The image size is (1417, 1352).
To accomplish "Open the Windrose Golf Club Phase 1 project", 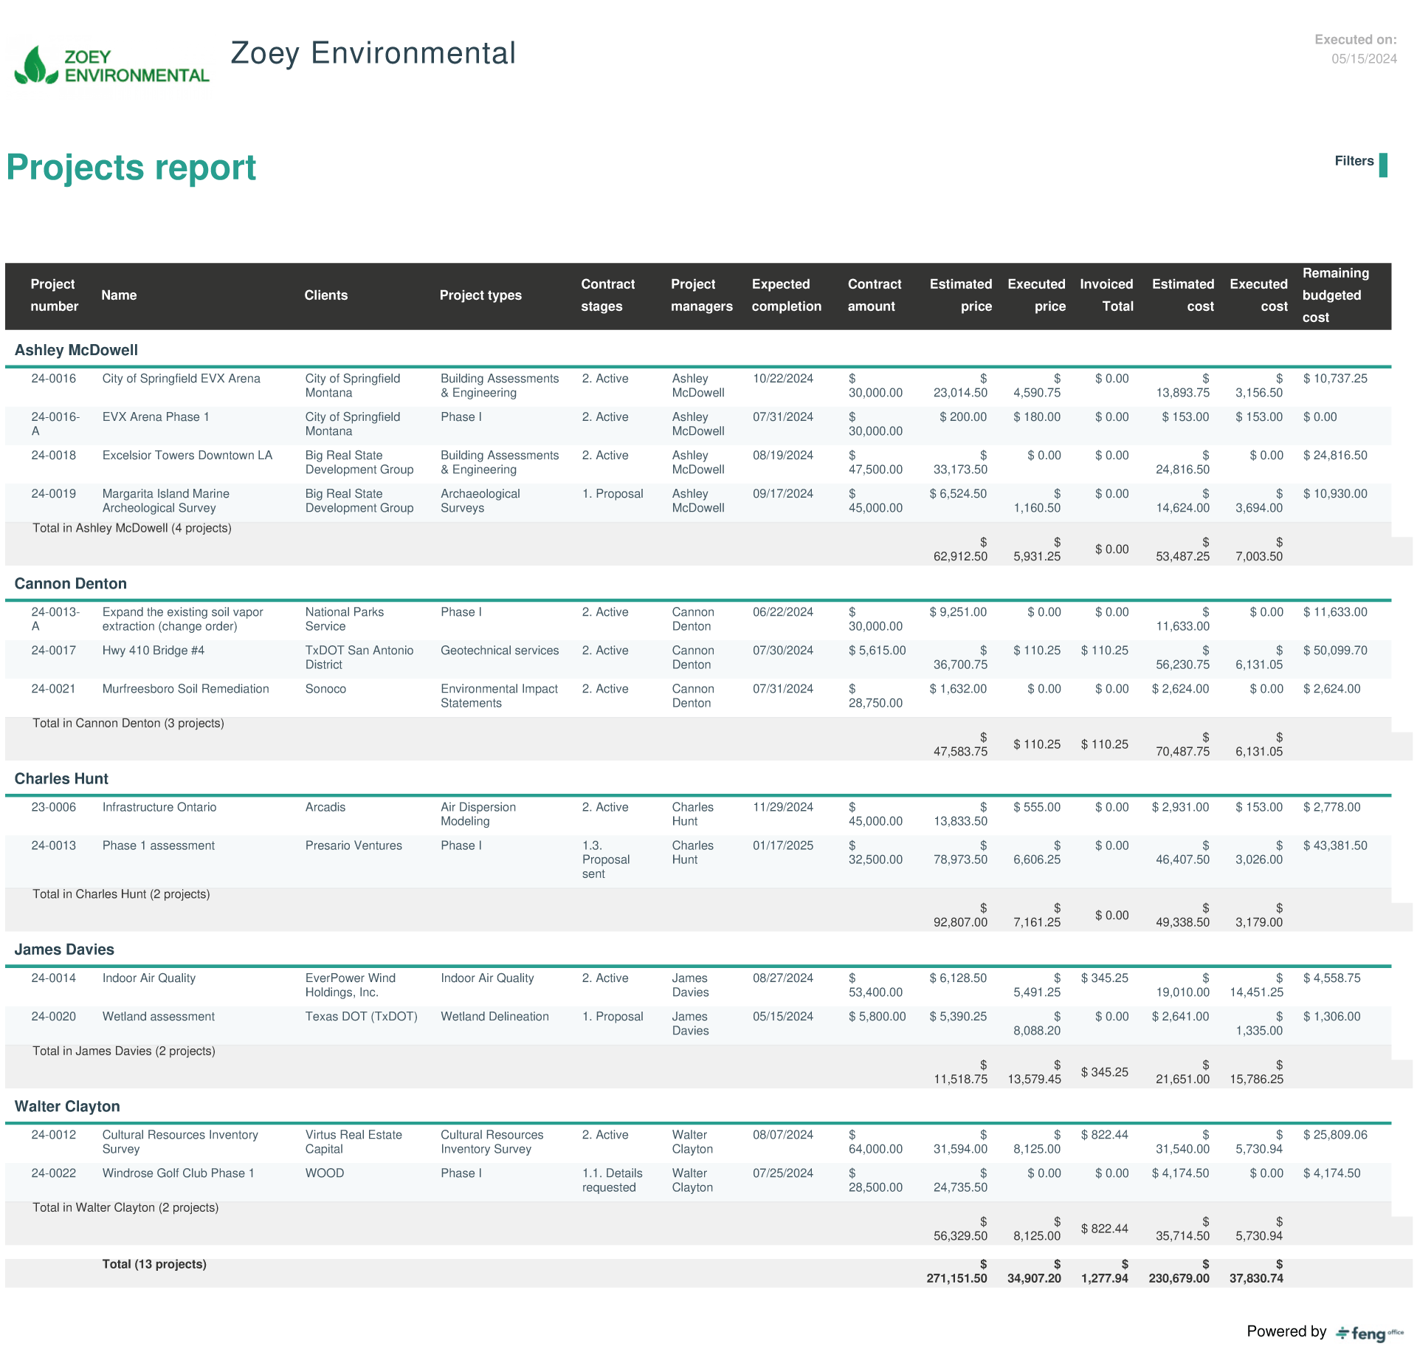I will tap(178, 1173).
